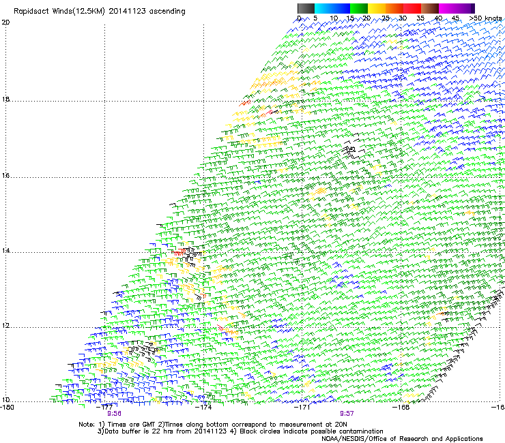
Task: Click the latitude label '14'
Action: (5, 251)
